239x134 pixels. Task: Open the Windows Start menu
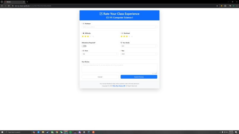click(2, 132)
